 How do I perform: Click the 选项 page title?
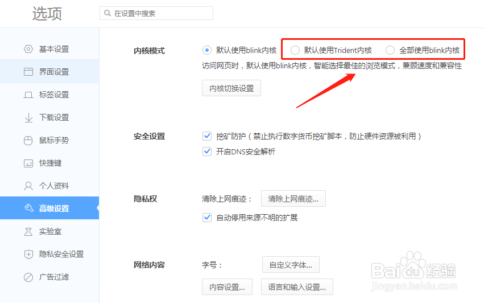point(47,14)
